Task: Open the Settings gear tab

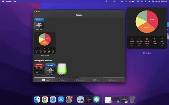Action: pos(112,80)
